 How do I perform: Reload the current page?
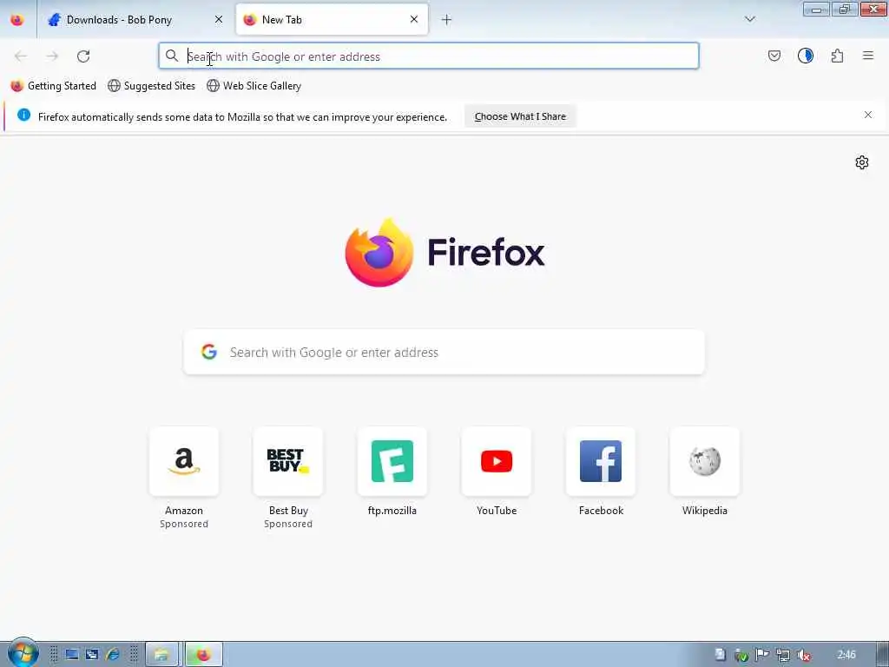(83, 56)
